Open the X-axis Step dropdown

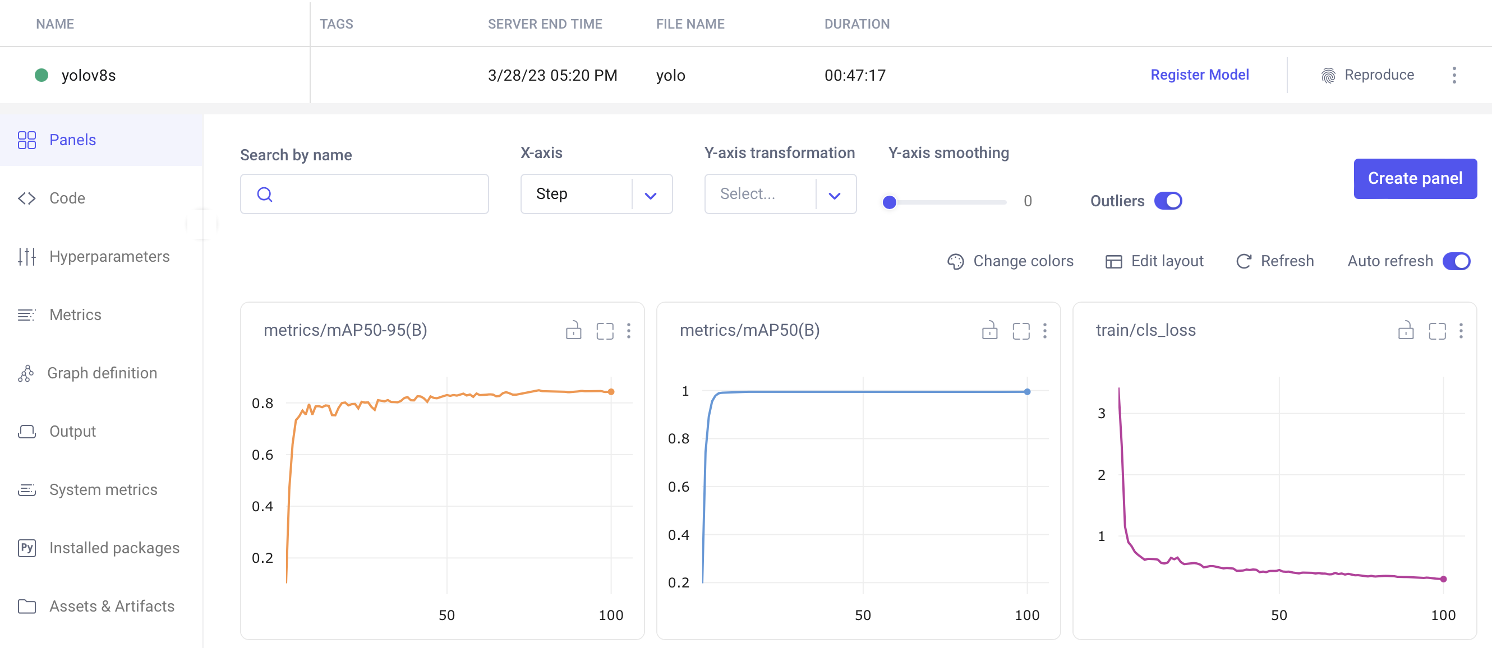click(x=596, y=194)
